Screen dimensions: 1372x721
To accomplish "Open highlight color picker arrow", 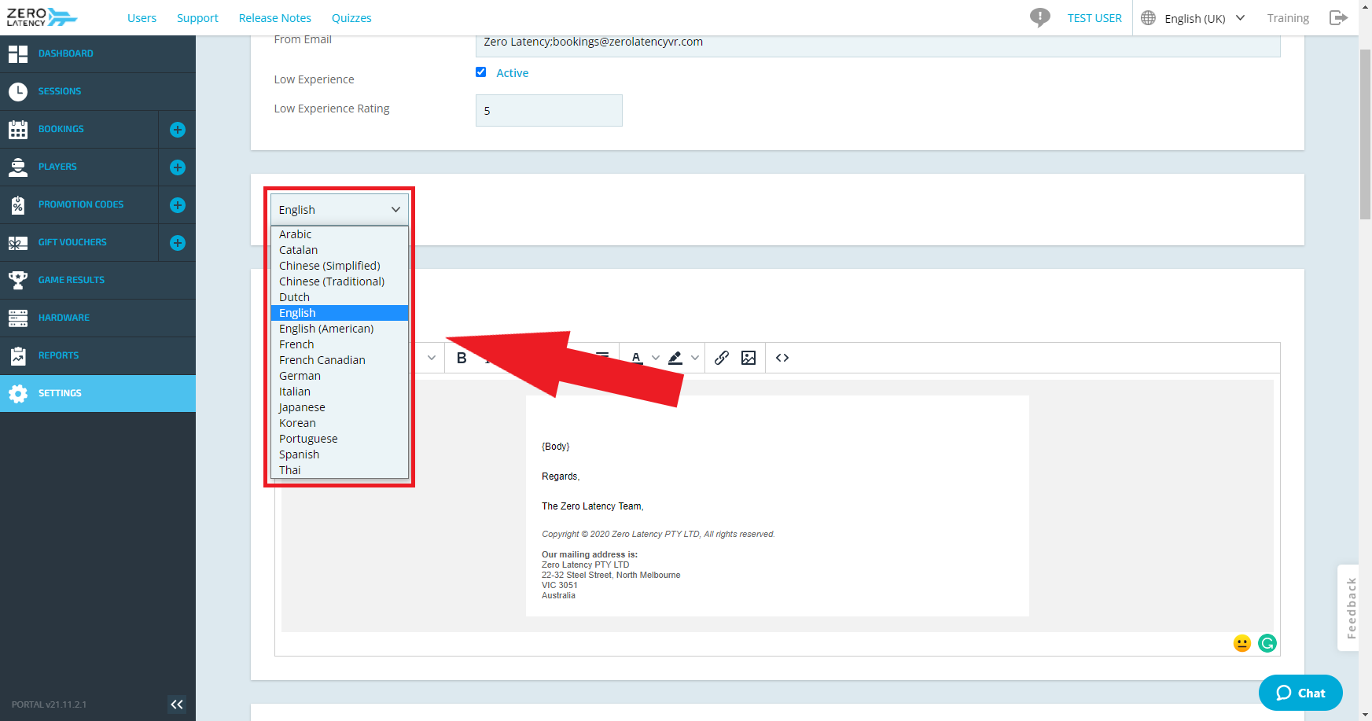I will pos(695,358).
